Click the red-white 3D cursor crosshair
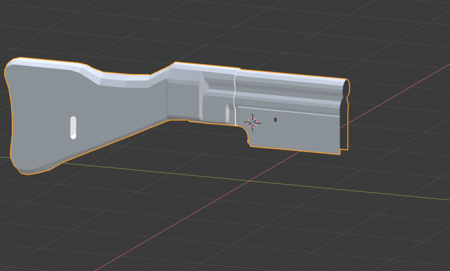 point(252,122)
